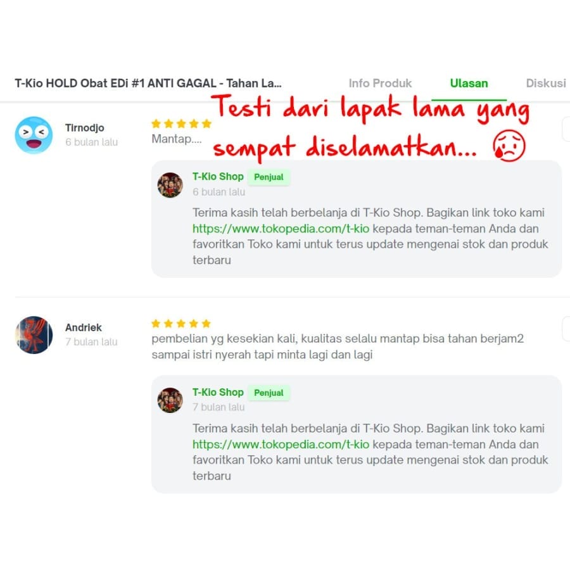The image size is (570, 570).
Task: Click the Penjual badge in first reply
Action: 269,177
